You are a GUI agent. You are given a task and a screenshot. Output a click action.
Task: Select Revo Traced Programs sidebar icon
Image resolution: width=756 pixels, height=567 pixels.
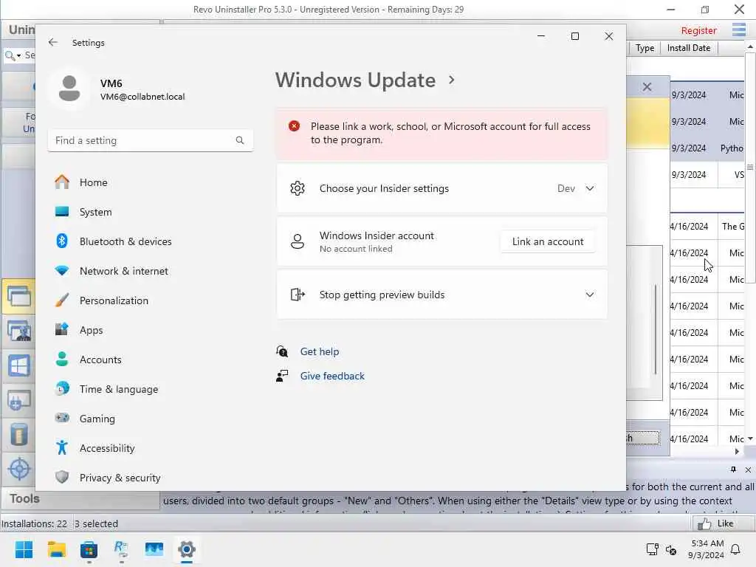18,331
